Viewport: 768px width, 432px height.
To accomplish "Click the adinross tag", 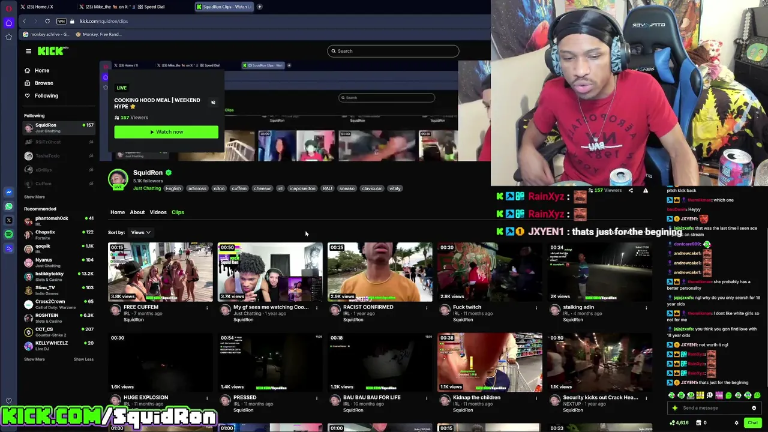I will (197, 188).
